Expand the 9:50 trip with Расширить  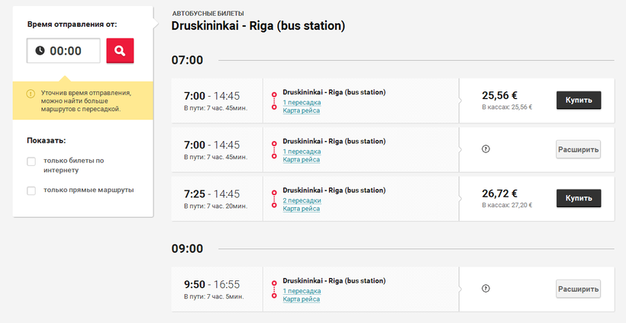578,289
